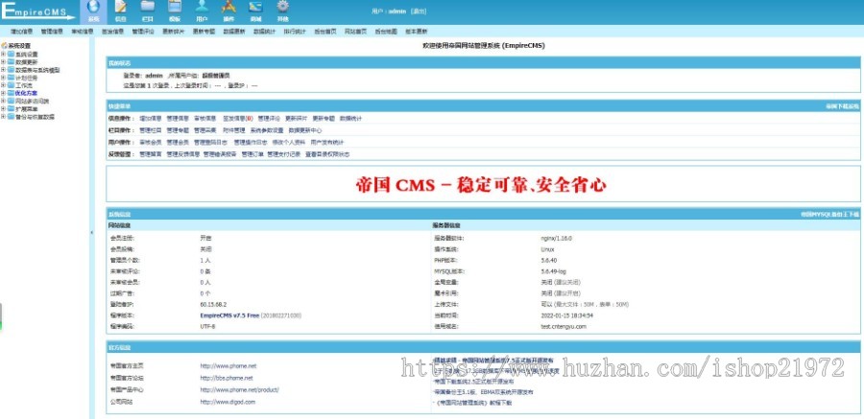Image resolution: width=864 pixels, height=419 pixels.
Task: Click the EmpireCMS v7.5 Free version link
Action: 229,315
